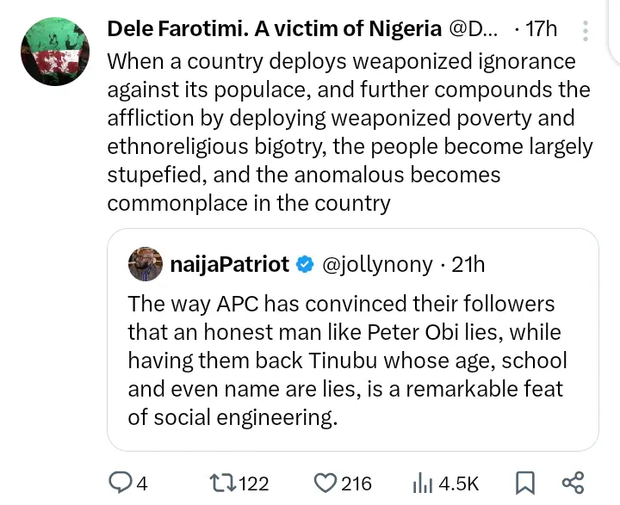Viewport: 620px width, 505px height.
Task: Click the Dele Farotimi display name
Action: pyautogui.click(x=274, y=28)
